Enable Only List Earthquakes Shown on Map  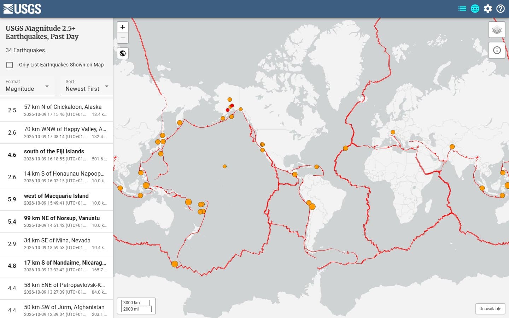click(10, 65)
